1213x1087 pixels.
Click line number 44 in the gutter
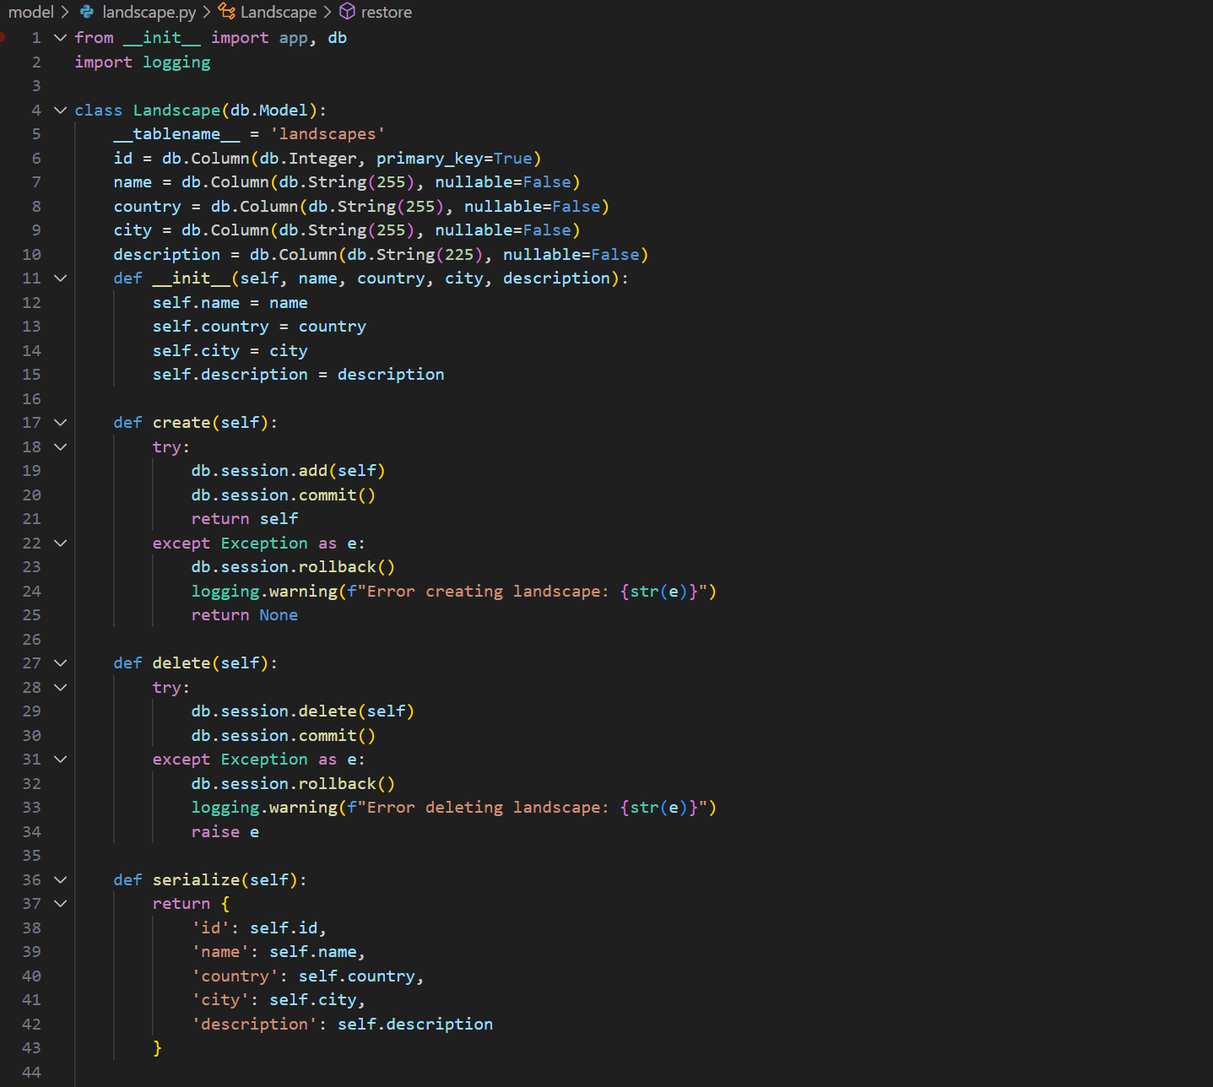tap(31, 1072)
